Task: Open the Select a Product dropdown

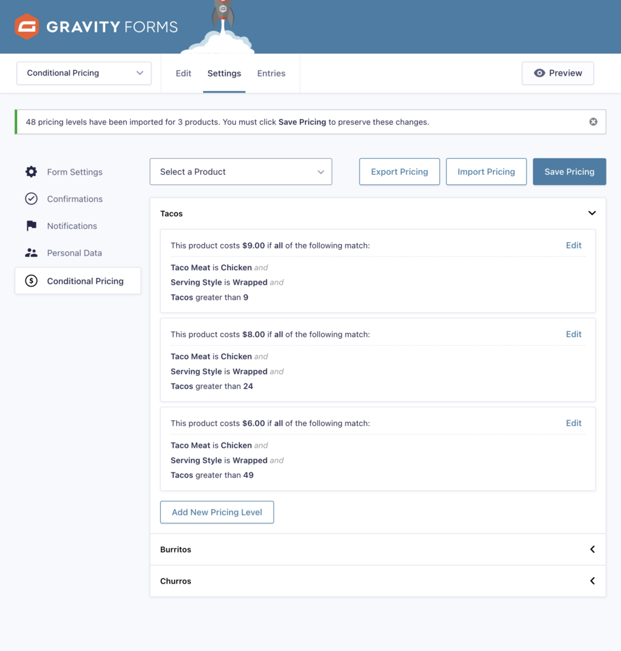Action: coord(241,172)
